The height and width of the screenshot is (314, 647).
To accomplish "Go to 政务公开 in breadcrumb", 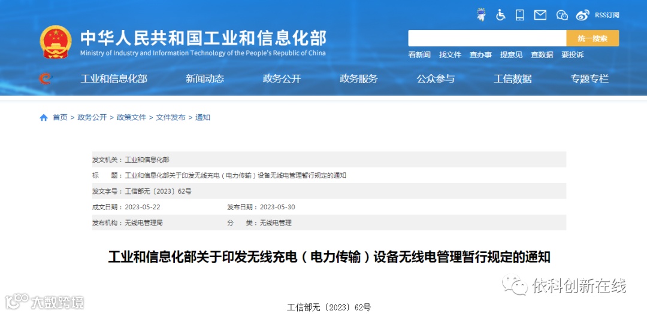I will [x=92, y=117].
